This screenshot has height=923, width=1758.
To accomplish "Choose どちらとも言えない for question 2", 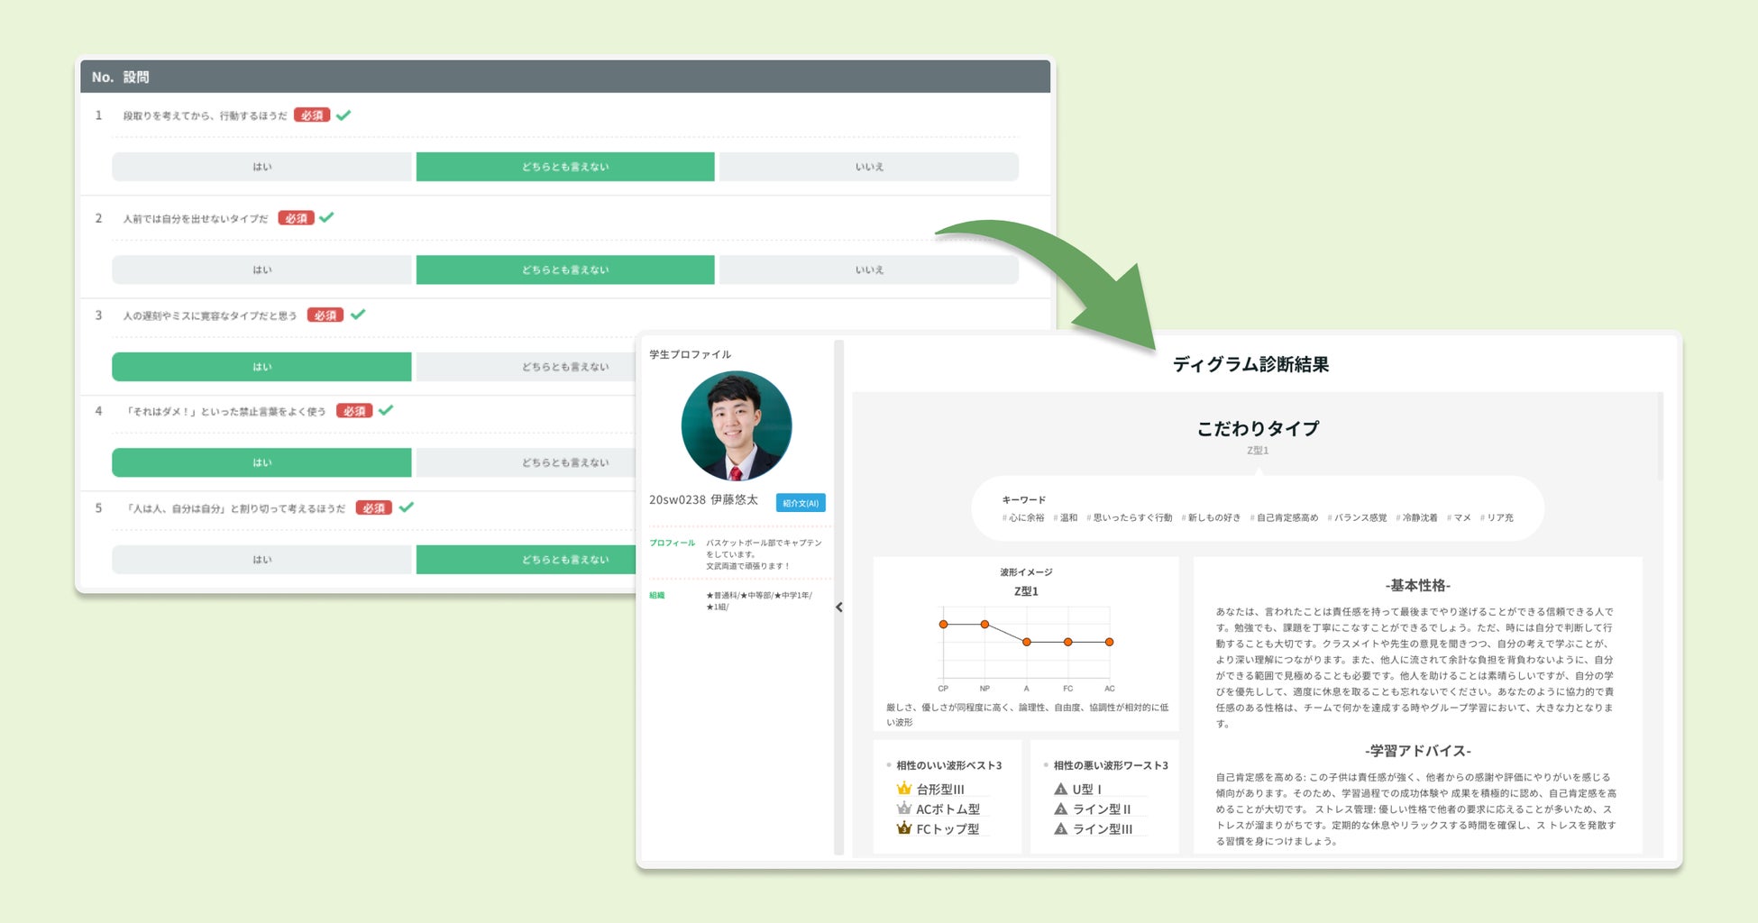I will point(565,270).
